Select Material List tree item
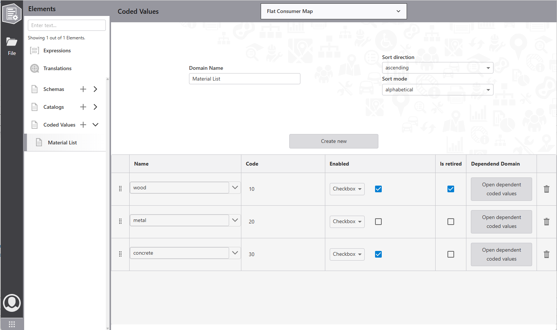This screenshot has width=557, height=330. pos(62,143)
